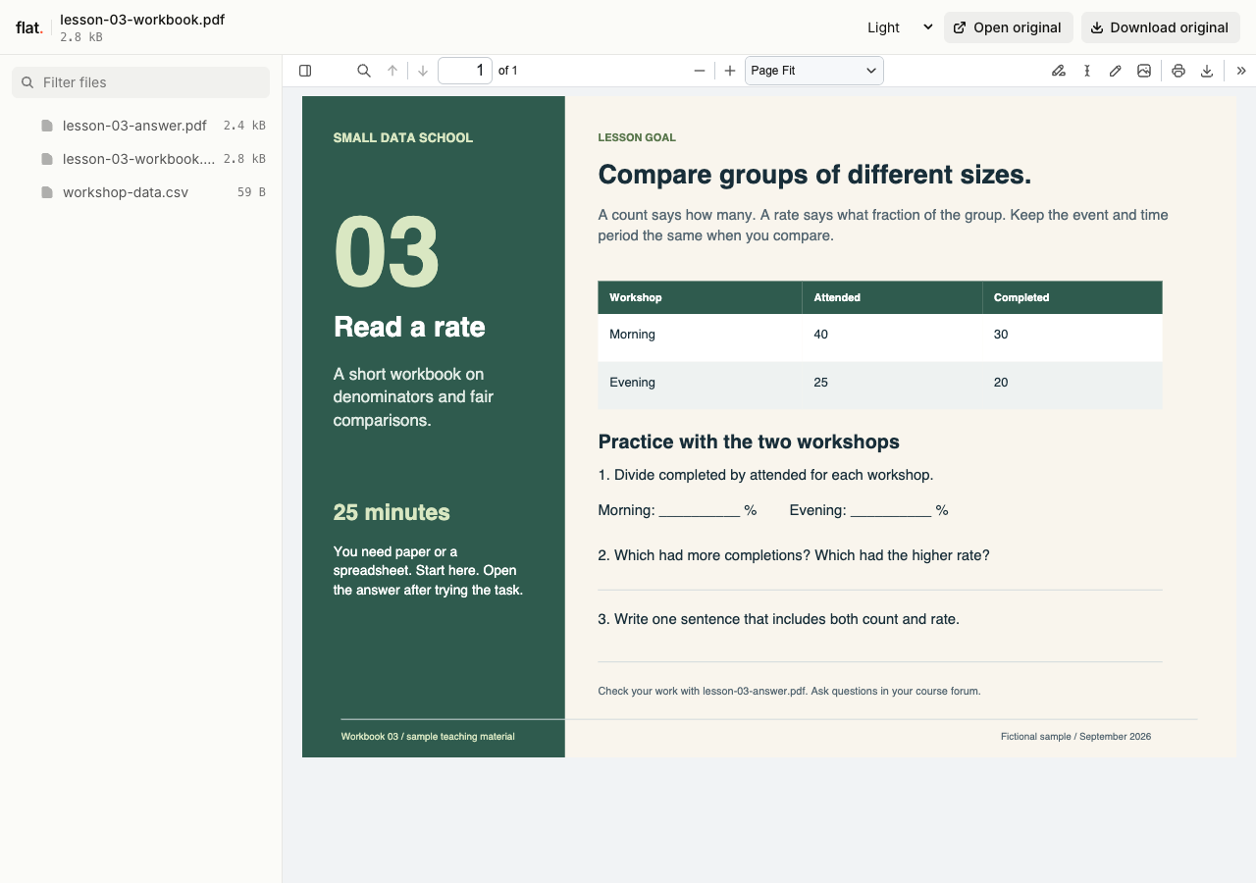Select the highlight annotation tool
The image size is (1256, 883).
pos(1059,71)
